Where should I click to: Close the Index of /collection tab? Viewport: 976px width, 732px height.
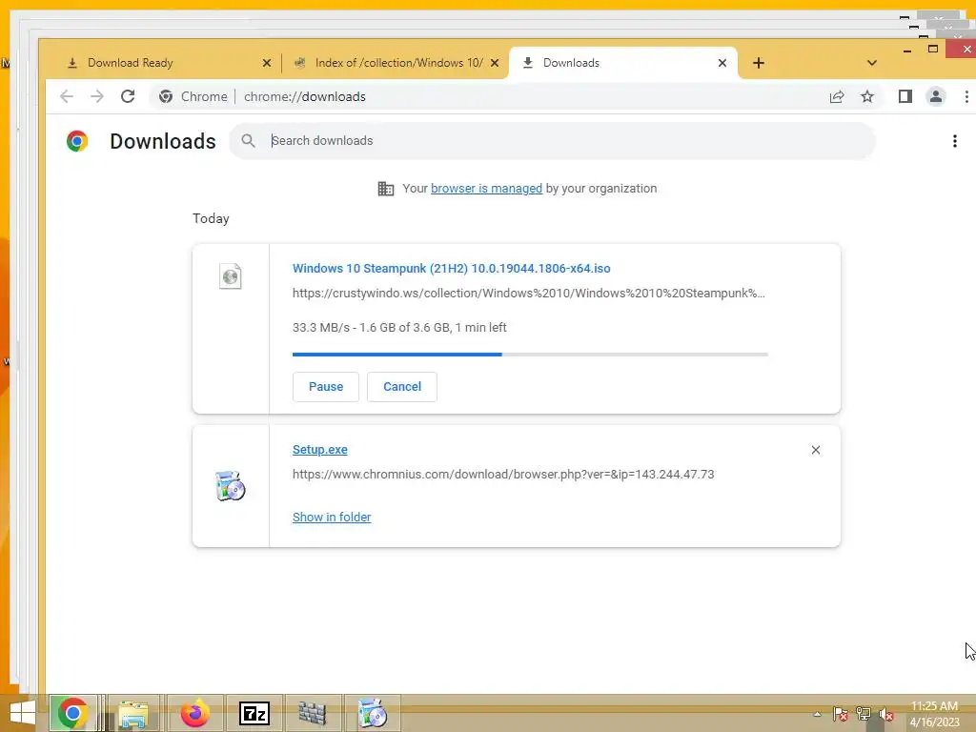tap(495, 63)
